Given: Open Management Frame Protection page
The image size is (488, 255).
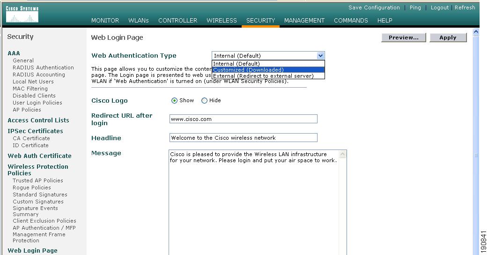Looking at the screenshot, I should pos(39,238).
